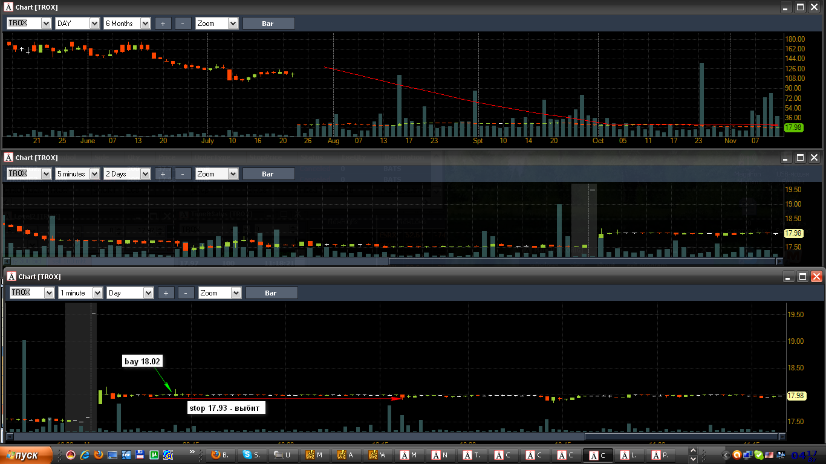Screen dimensions: 826x464
Task: Click the red round icon in quick launch
Action: click(x=71, y=455)
